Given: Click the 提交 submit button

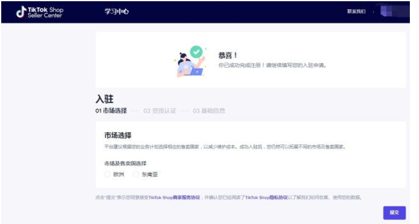Looking at the screenshot, I should (x=395, y=212).
